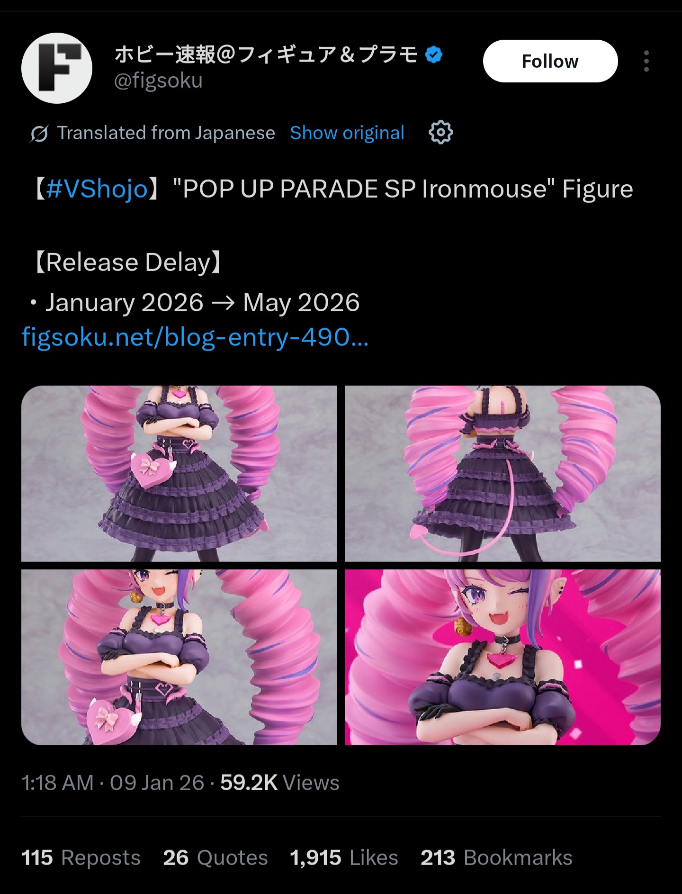View crossed-arms figure photo on gray background
The height and width of the screenshot is (894, 682).
179,657
